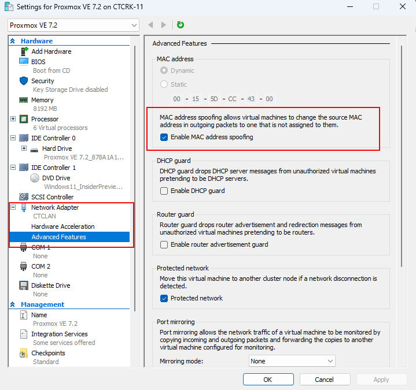Click the Hard Drive icon
The width and height of the screenshot is (416, 390).
34,150
